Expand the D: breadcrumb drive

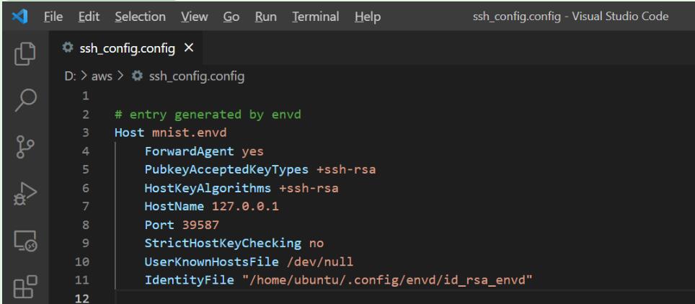pyautogui.click(x=71, y=76)
